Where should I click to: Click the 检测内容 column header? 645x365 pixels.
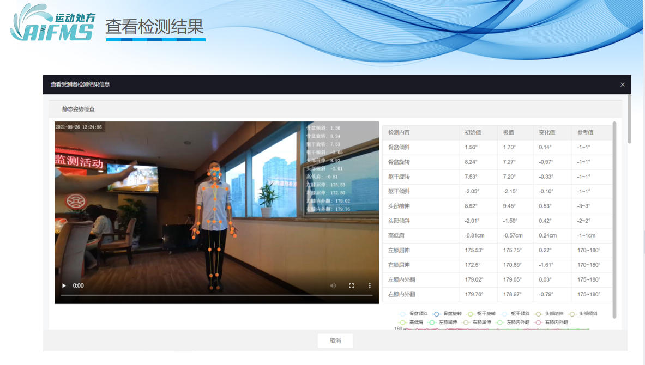click(399, 133)
